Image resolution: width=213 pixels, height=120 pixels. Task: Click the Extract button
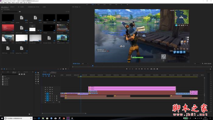[154, 69]
